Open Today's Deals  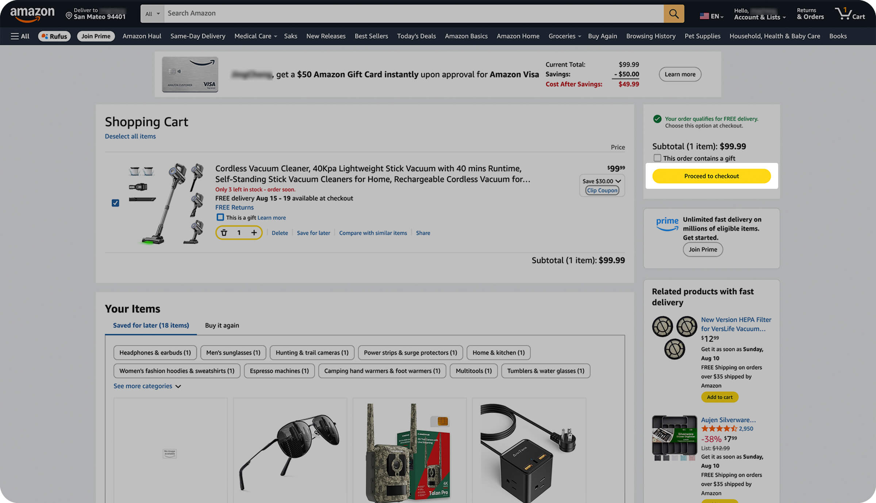[x=416, y=36]
